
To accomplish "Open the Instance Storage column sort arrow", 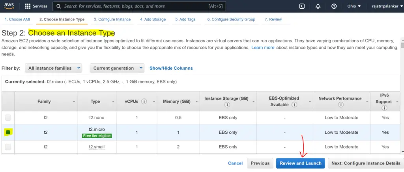I will pyautogui.click(x=253, y=102).
